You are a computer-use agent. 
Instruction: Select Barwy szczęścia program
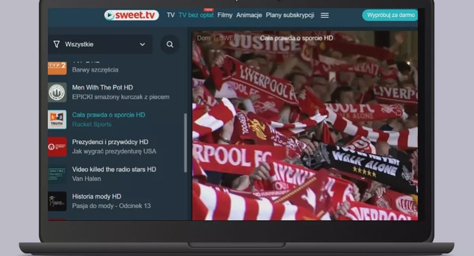[x=95, y=69]
